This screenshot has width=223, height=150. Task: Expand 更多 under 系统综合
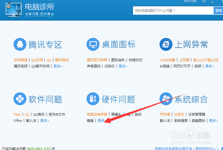(214, 121)
